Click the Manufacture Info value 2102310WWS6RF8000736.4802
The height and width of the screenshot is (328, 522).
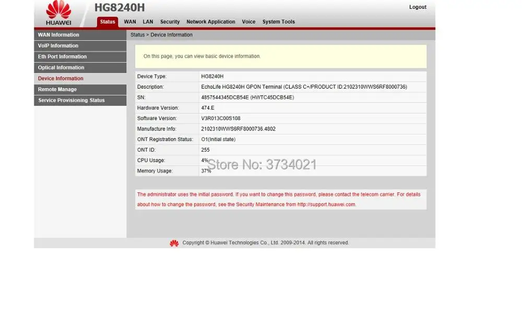tap(239, 129)
